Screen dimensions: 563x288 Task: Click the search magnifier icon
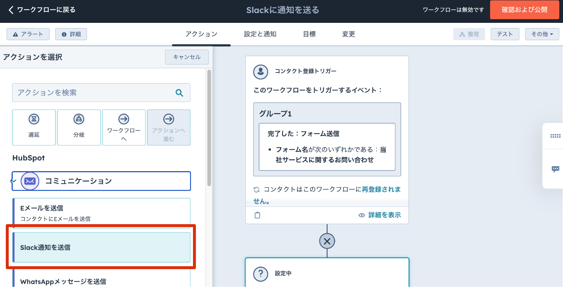click(x=179, y=93)
